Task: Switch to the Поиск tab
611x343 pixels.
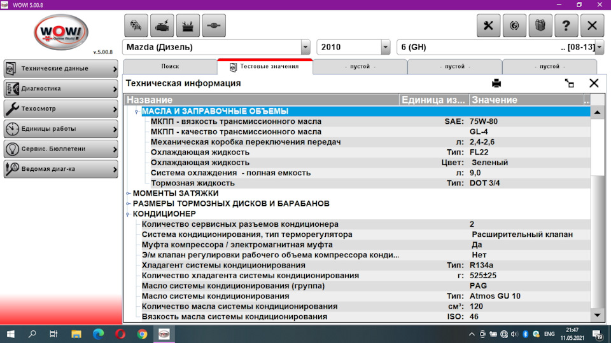Action: [x=170, y=67]
